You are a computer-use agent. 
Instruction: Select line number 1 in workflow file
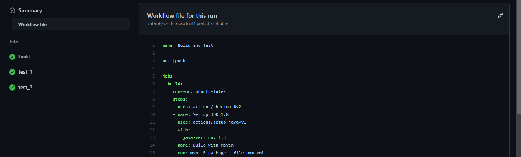pyautogui.click(x=154, y=45)
